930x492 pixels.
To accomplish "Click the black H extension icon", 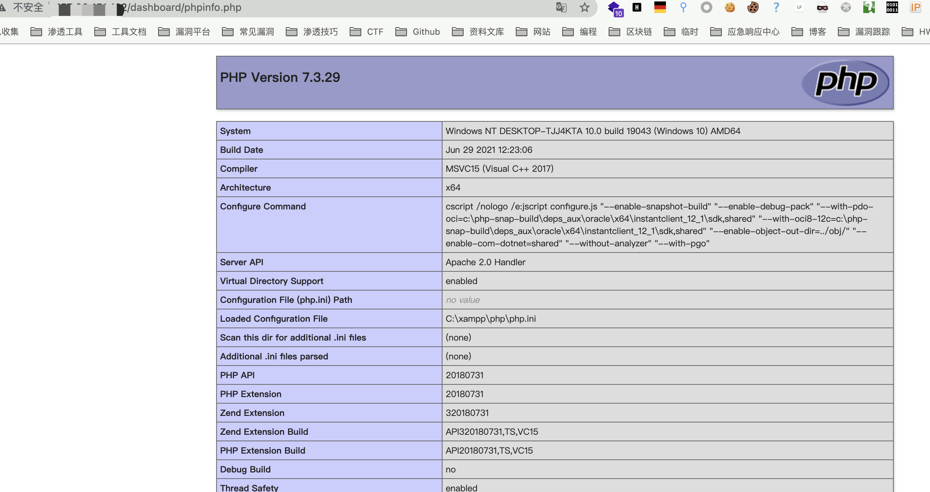I will coord(637,7).
